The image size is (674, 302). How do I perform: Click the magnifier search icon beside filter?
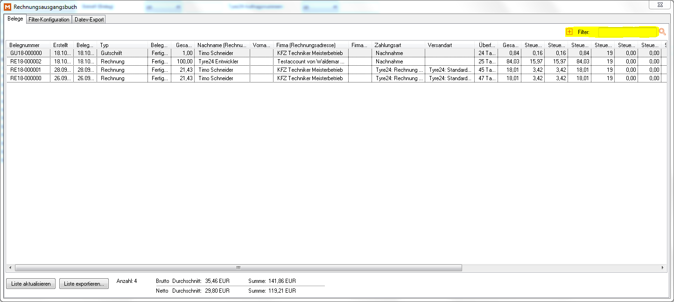(x=662, y=32)
